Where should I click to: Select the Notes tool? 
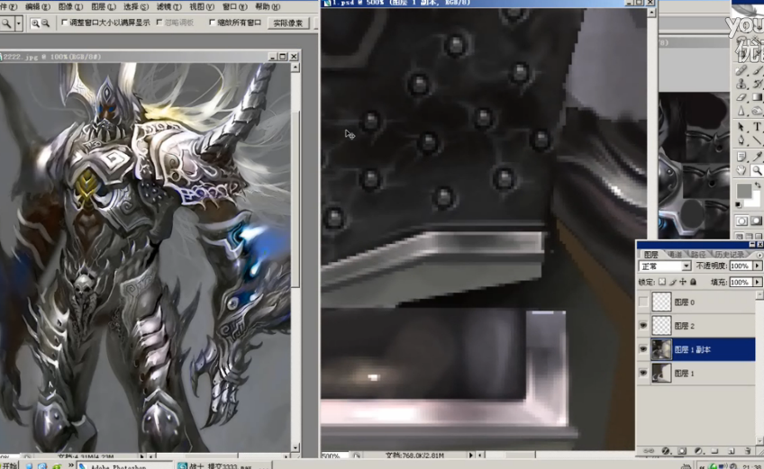coord(741,157)
